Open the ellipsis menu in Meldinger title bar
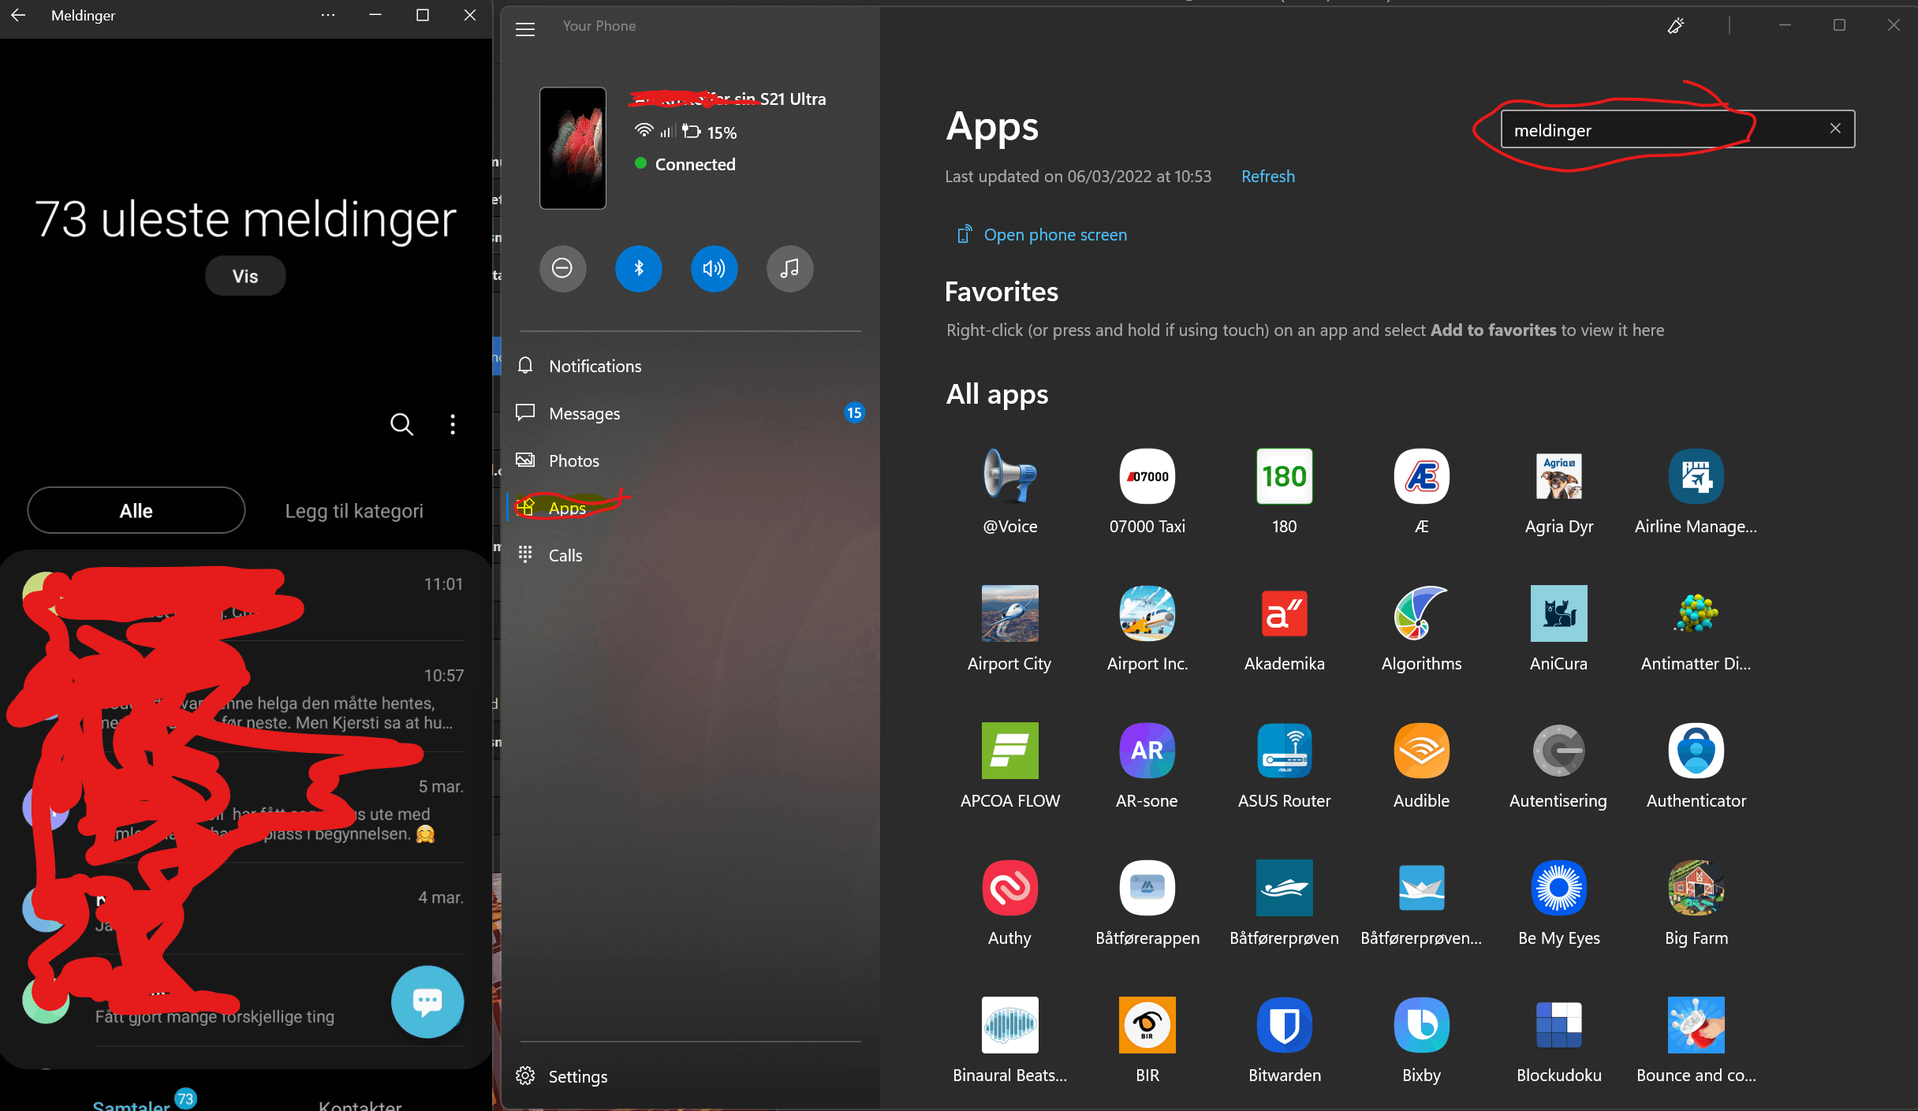This screenshot has width=1918, height=1111. coord(328,15)
